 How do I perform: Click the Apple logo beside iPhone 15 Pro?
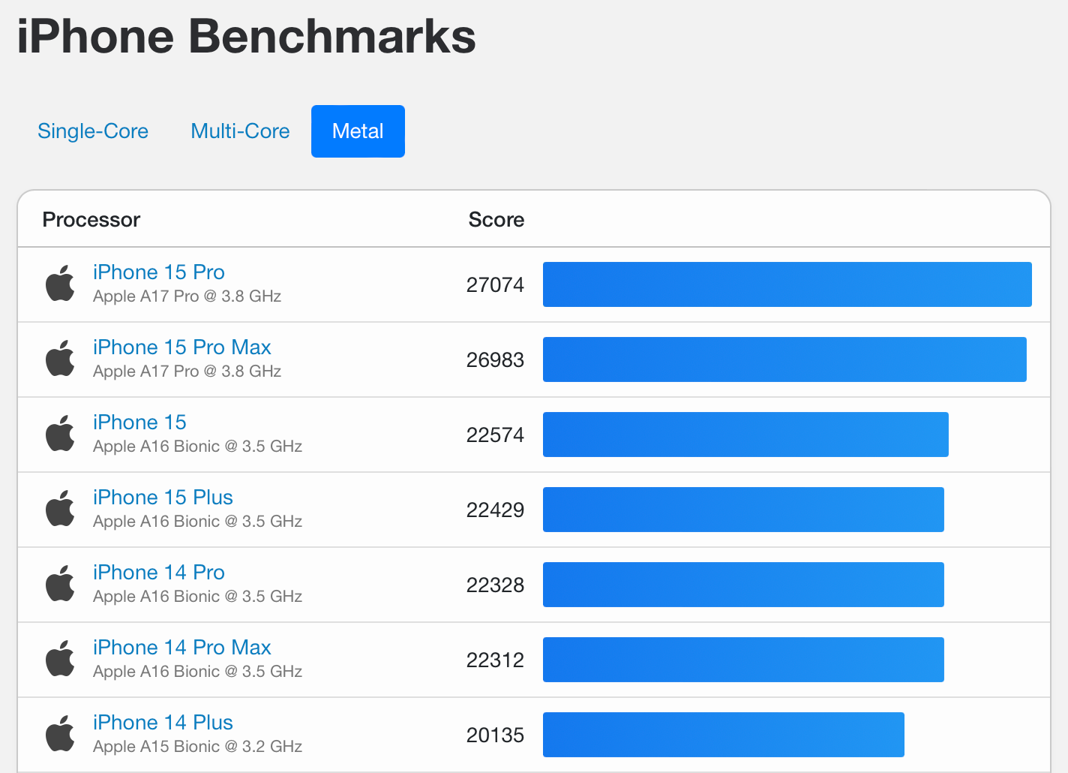click(x=60, y=284)
